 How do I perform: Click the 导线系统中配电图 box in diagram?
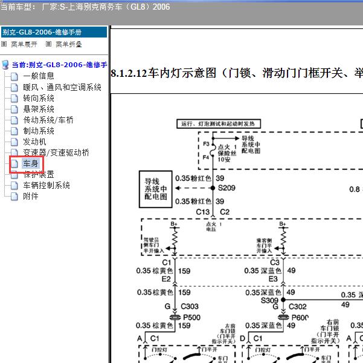point(156,189)
